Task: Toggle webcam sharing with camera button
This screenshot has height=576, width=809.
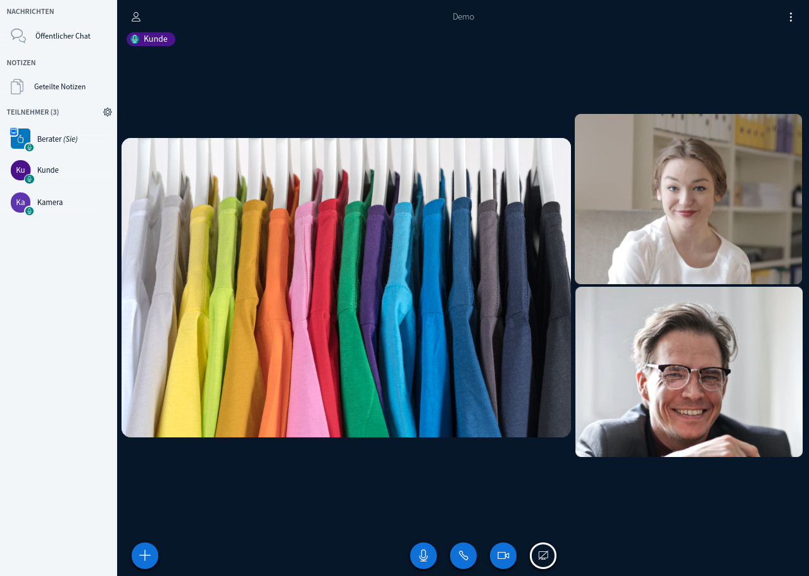Action: coord(503,556)
